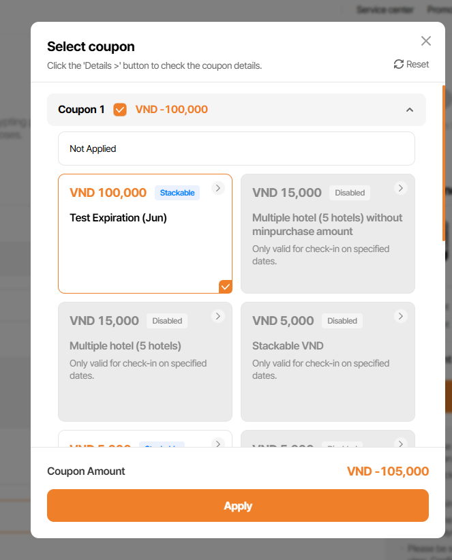Viewport: 452px width, 560px height.
Task: Close the Select coupon dialog
Action: pos(426,41)
